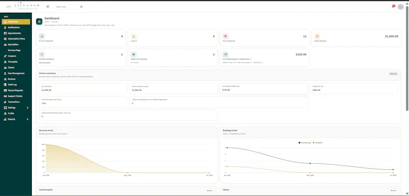Image resolution: width=409 pixels, height=196 pixels.
Task: Open the red notification flag icon
Action: (x=394, y=6)
